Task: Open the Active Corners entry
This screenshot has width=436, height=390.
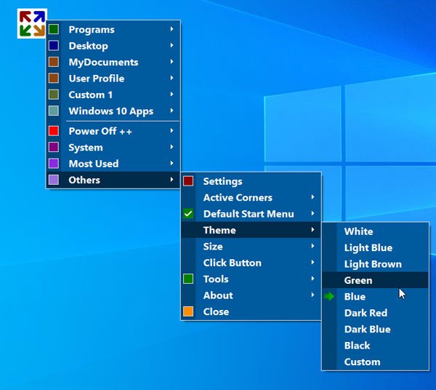Action: (251, 197)
